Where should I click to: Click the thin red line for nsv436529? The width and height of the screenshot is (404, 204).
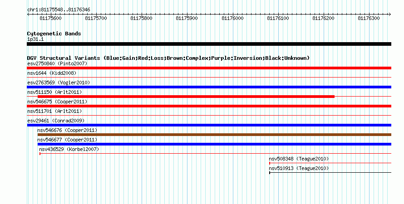pos(216,154)
